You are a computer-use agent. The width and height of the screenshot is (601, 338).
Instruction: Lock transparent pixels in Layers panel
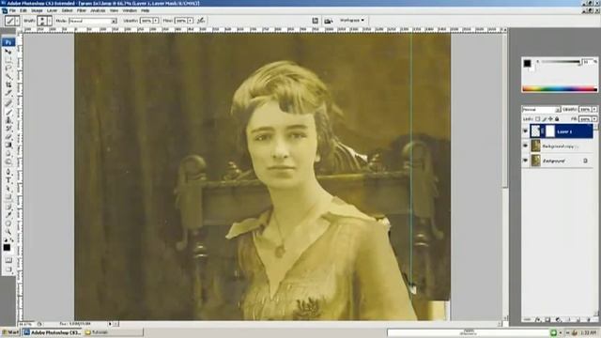[x=538, y=119]
